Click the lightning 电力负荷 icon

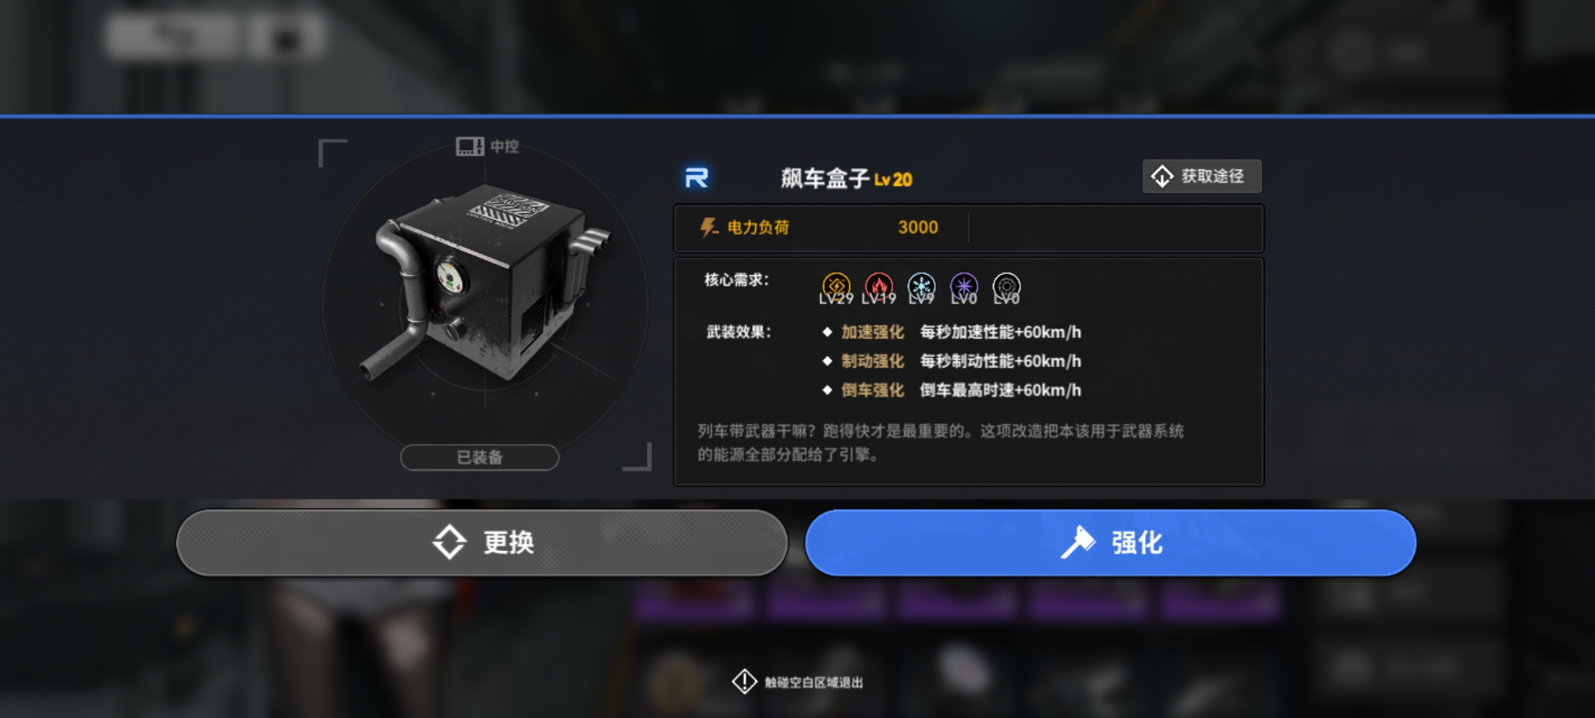click(x=708, y=227)
